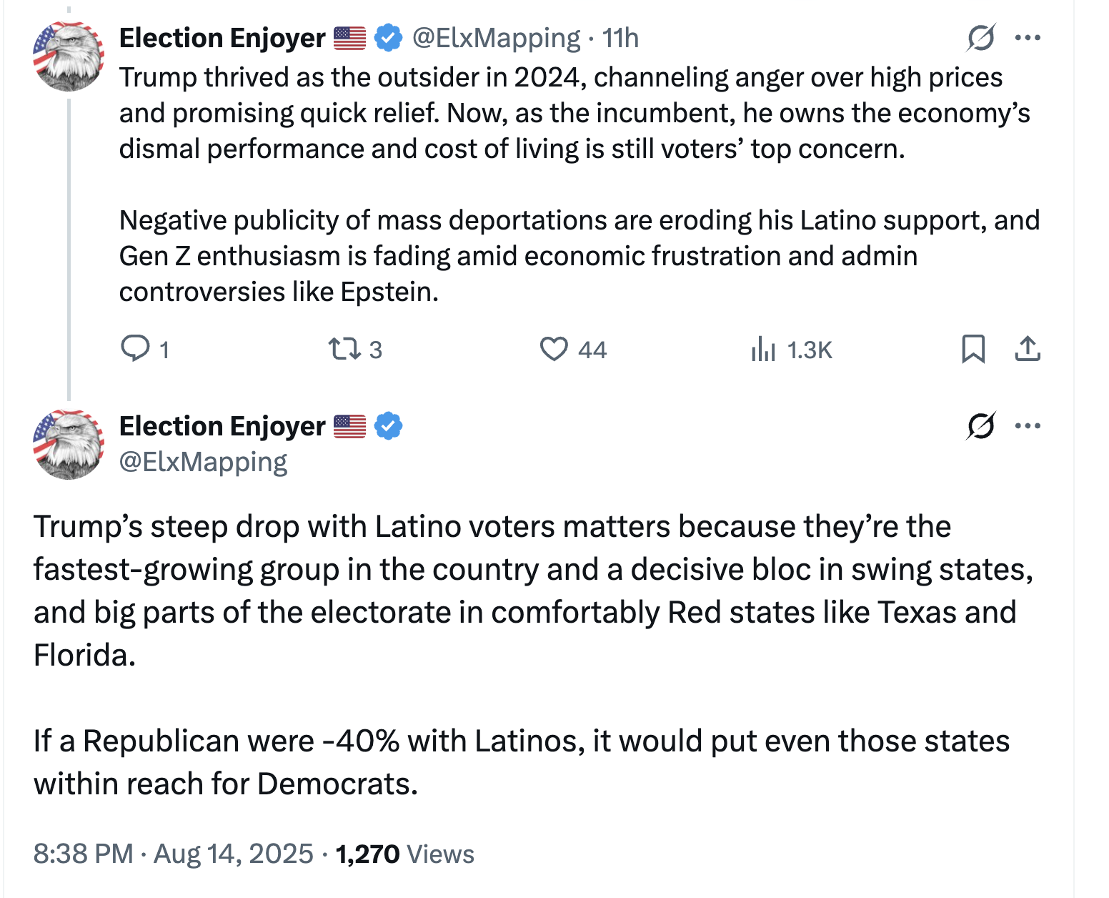1109x898 pixels.
Task: Open the more options menu on first tweet
Action: (1028, 38)
